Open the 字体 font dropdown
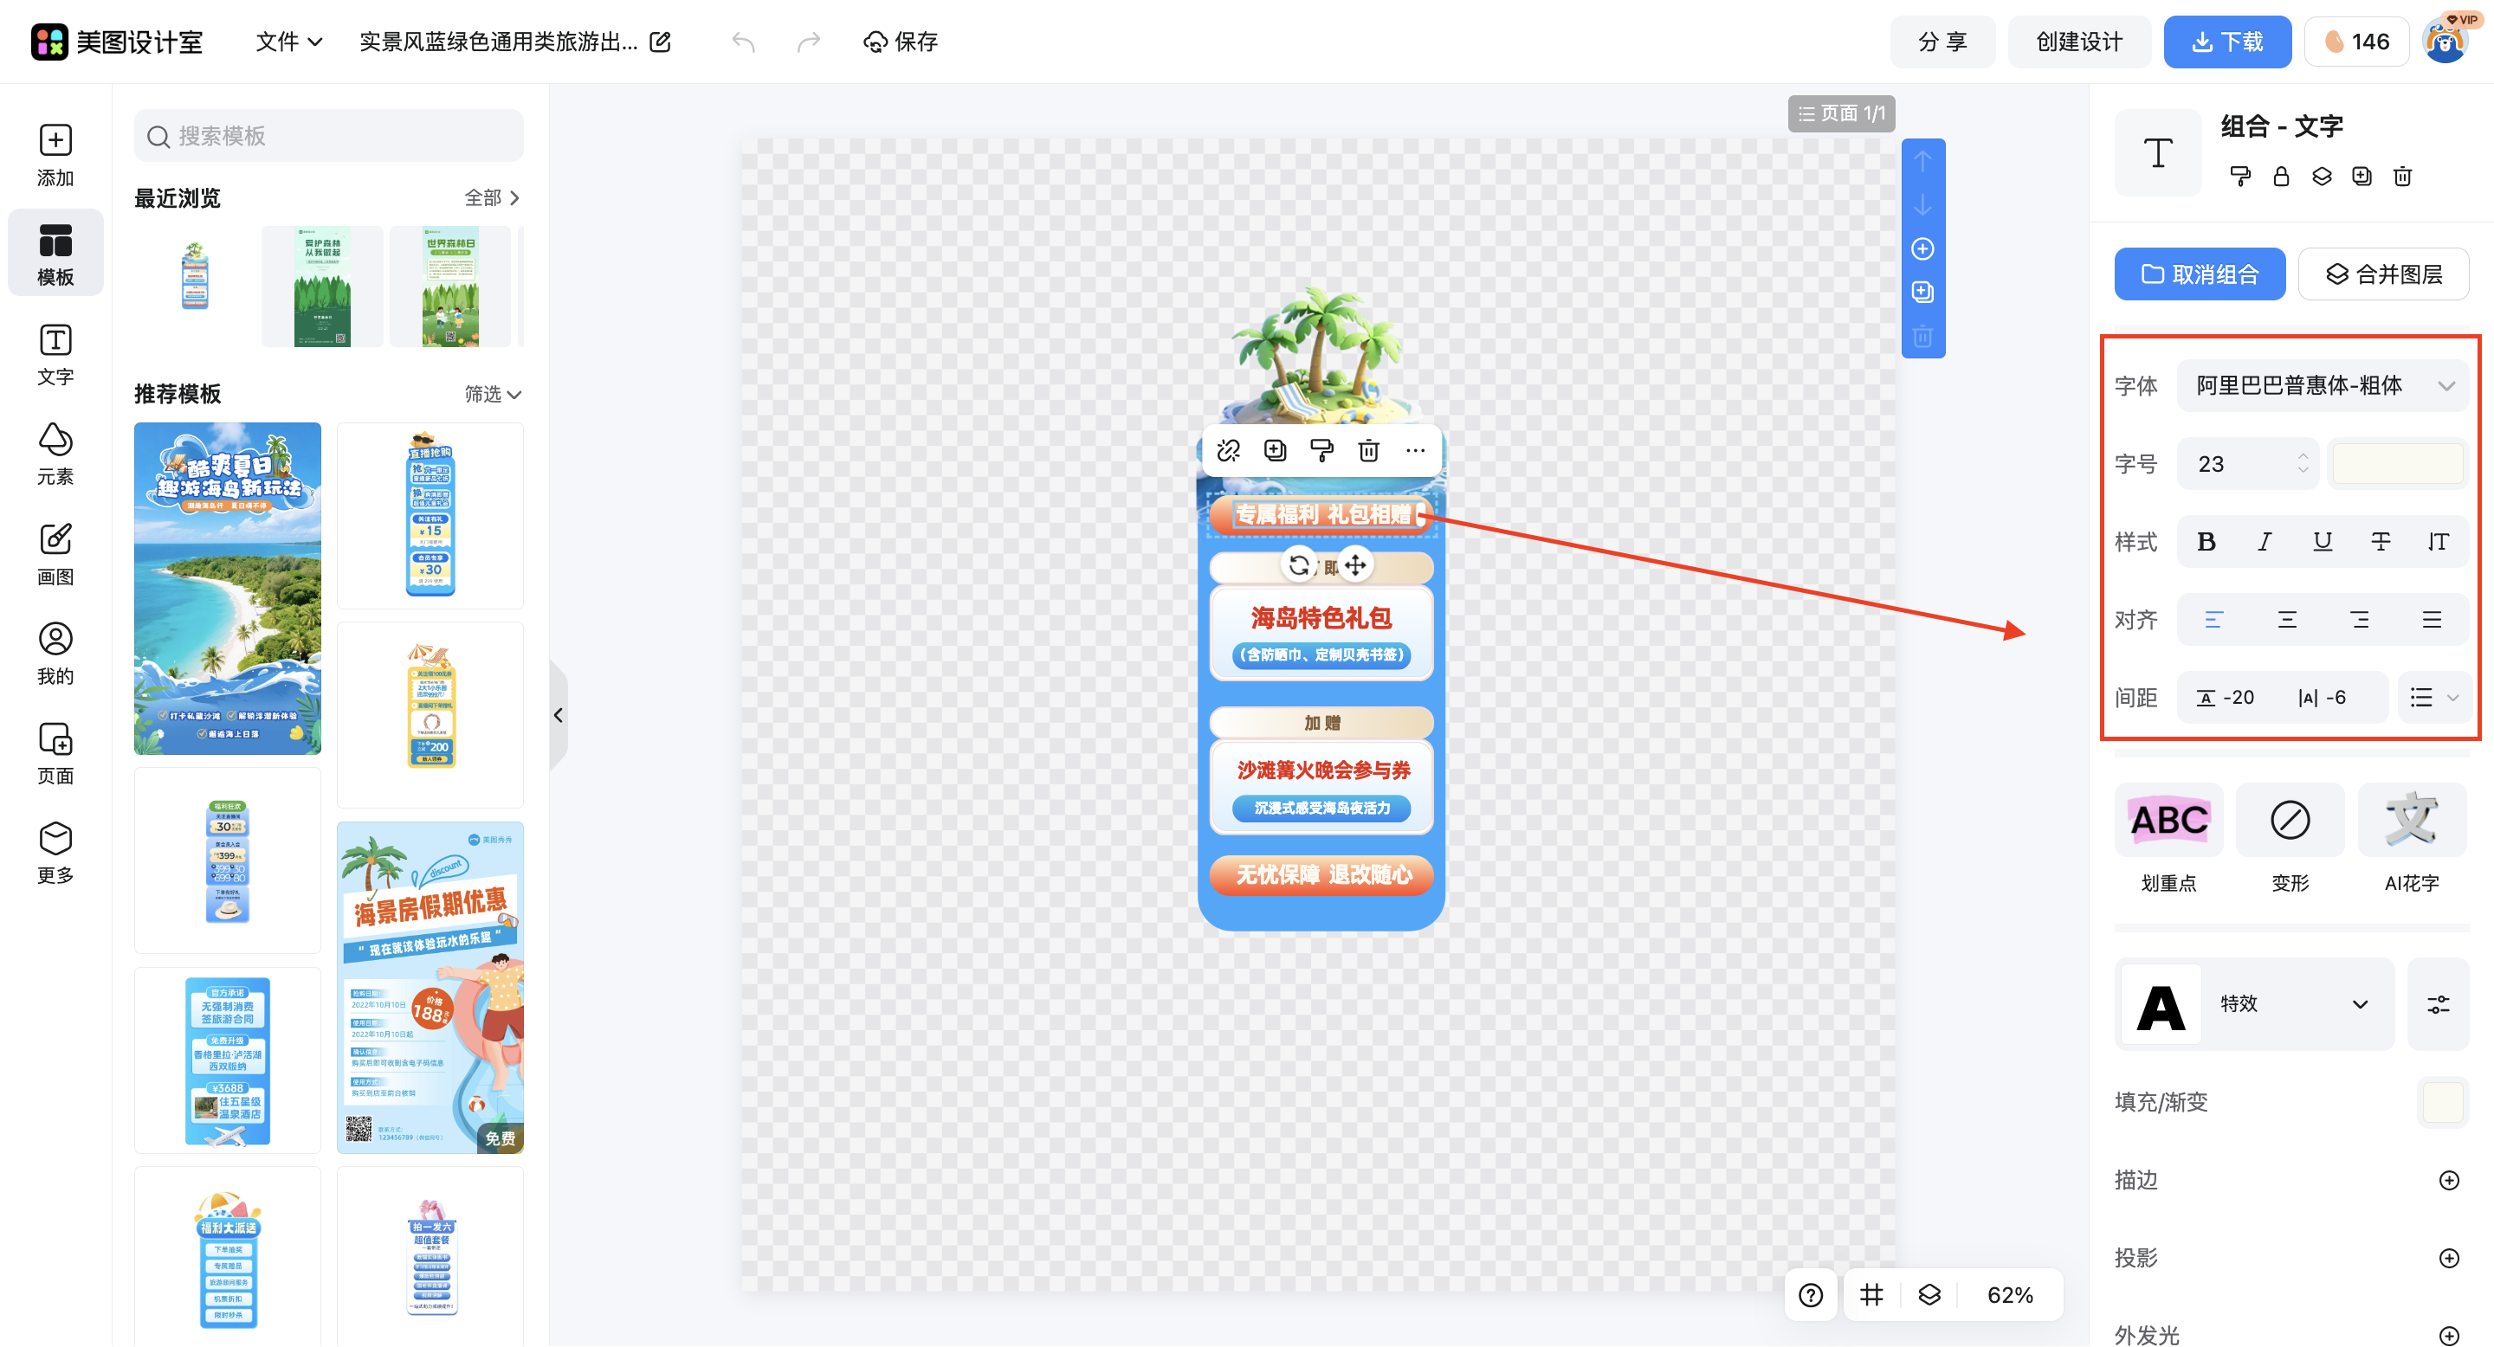The height and width of the screenshot is (1347, 2494). coord(2321,386)
